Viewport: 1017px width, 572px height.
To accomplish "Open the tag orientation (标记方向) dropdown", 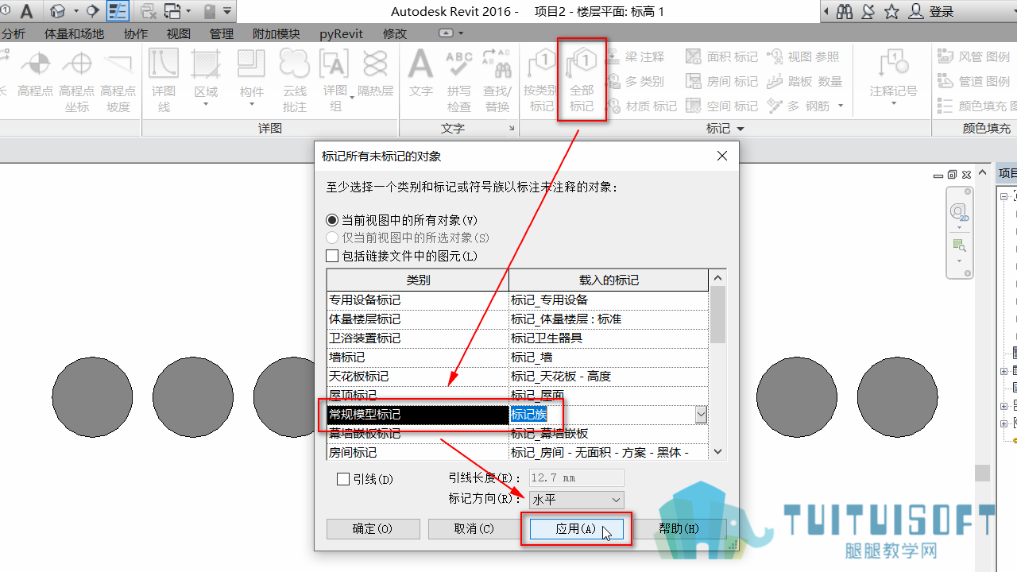I will [576, 500].
